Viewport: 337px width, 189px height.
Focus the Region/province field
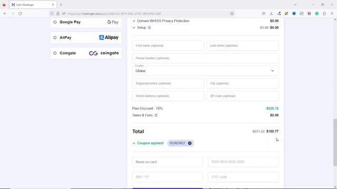point(168,83)
